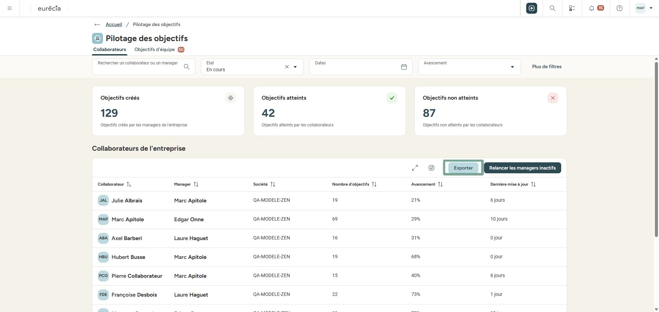Clear the État filter with the X icon
The height and width of the screenshot is (312, 659).
tap(287, 67)
